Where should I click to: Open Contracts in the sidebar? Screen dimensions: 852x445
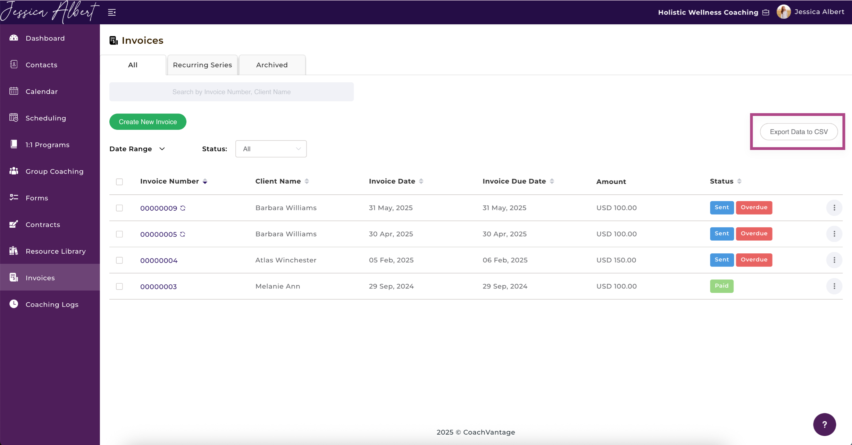[x=50, y=225]
